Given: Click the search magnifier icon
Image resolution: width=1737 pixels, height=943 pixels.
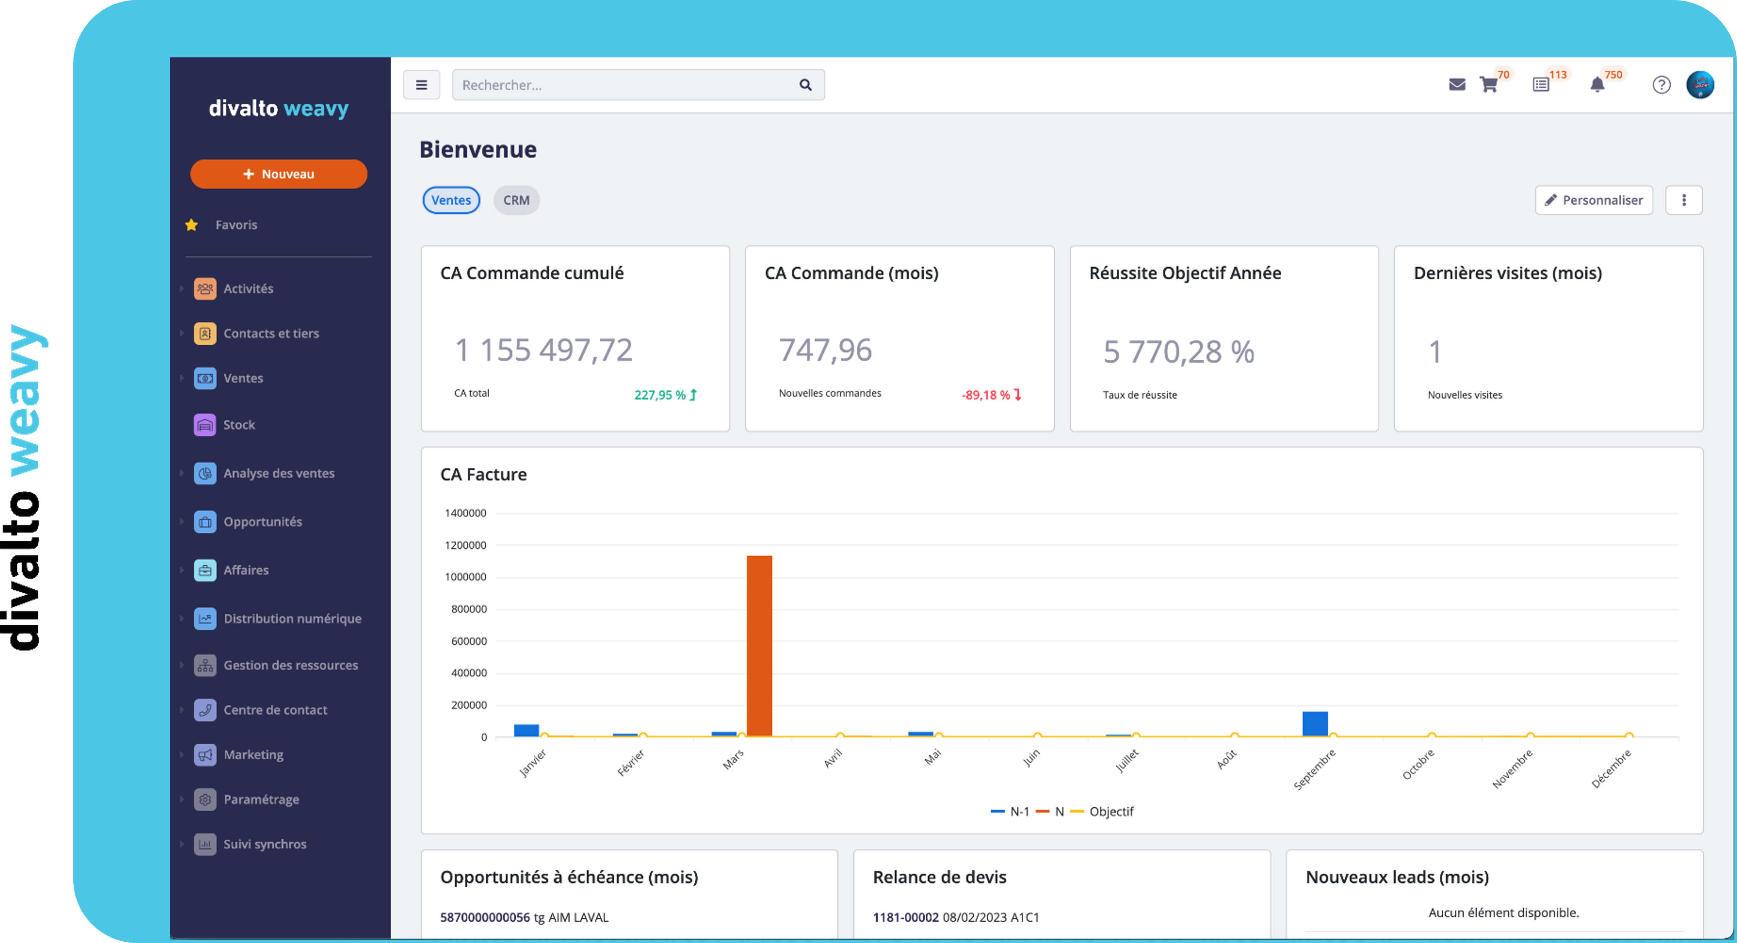Looking at the screenshot, I should coord(805,85).
